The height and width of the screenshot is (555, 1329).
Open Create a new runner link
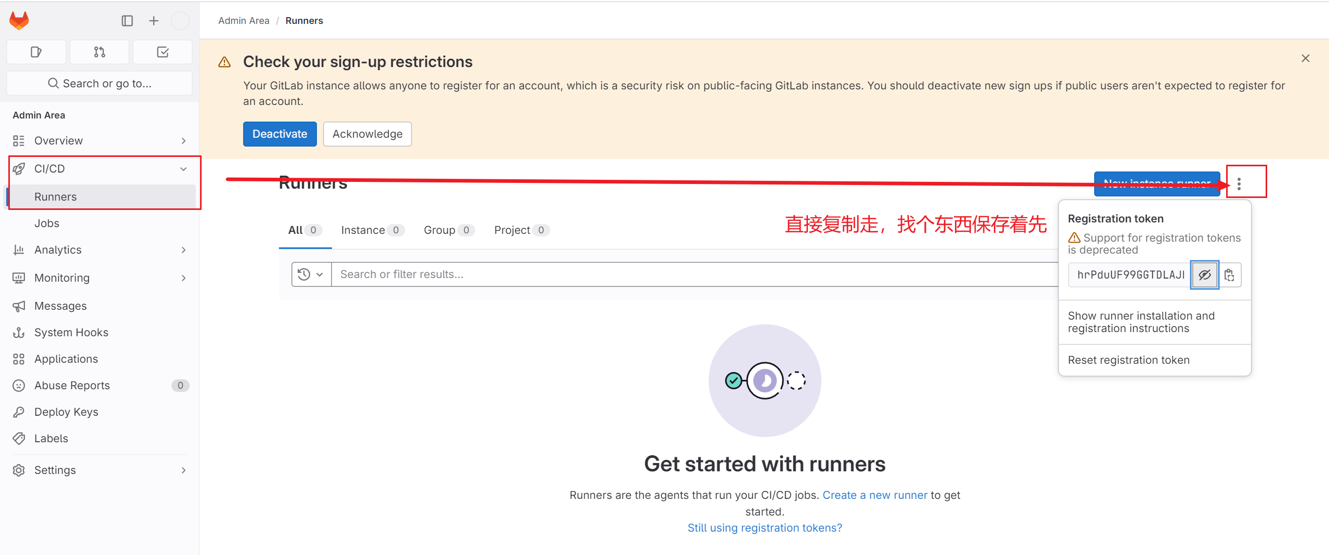click(x=875, y=495)
